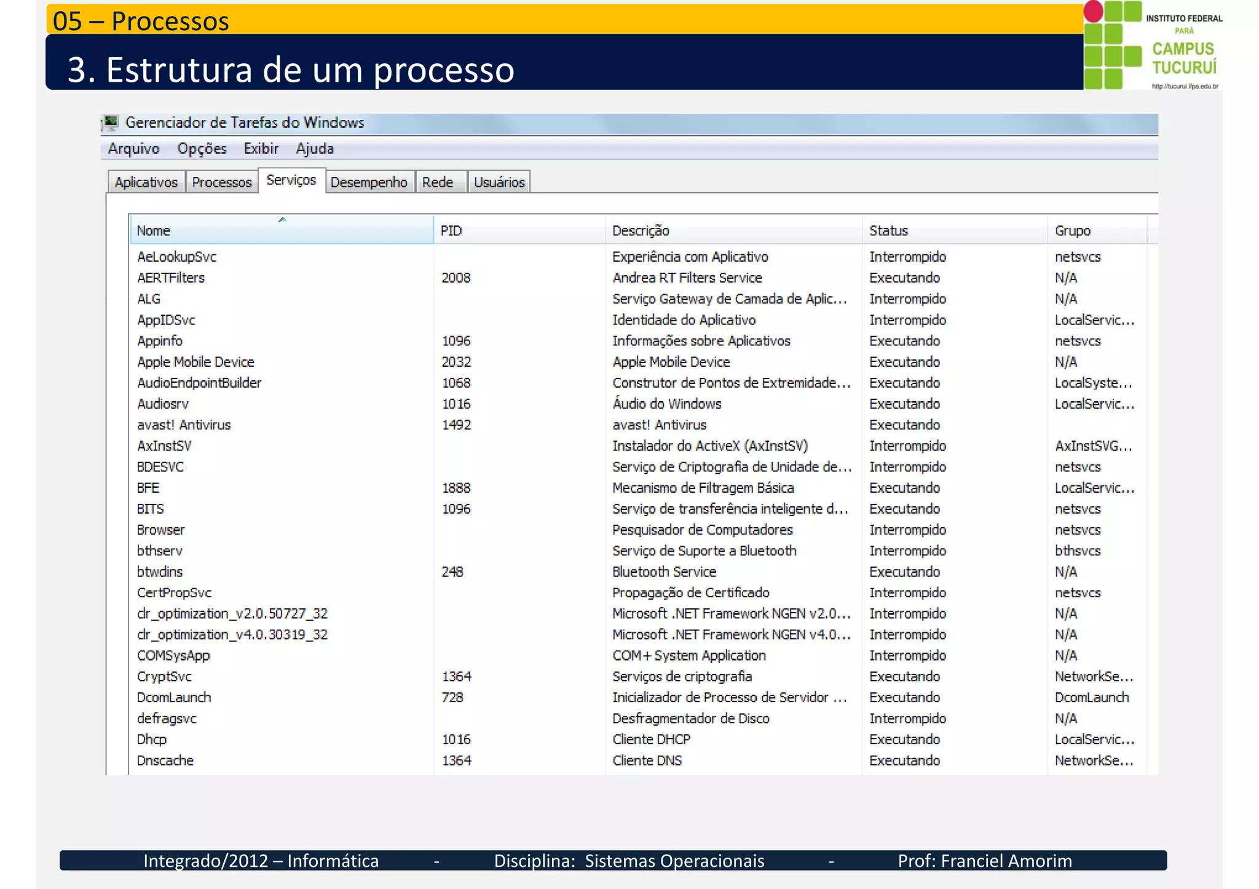Select the COMSysApp service
This screenshot has width=1259, height=889.
click(173, 656)
